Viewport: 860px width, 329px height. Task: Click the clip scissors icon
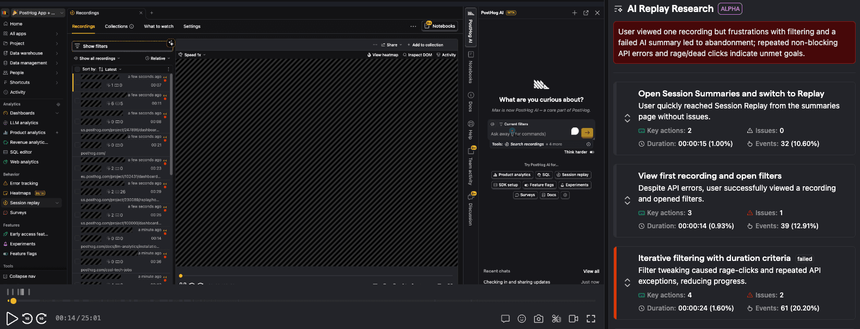(556, 319)
